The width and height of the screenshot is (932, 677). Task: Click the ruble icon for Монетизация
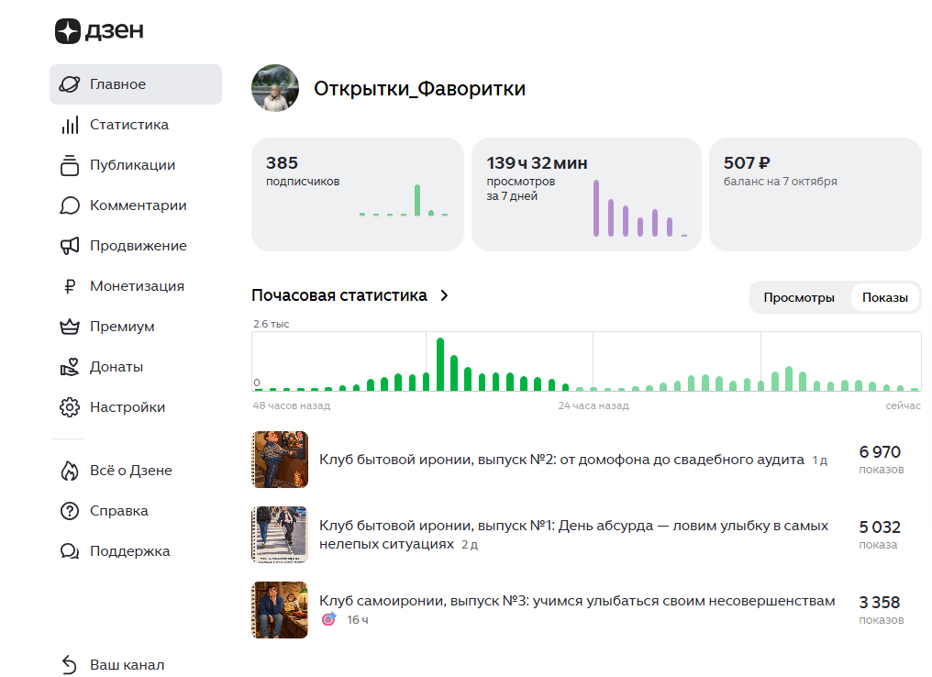pyautogui.click(x=70, y=286)
